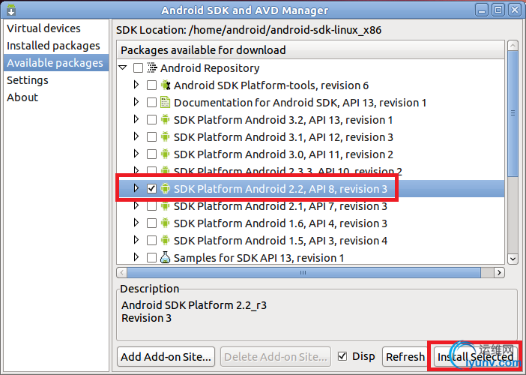Expand Documentation for Android SDK row

point(136,102)
